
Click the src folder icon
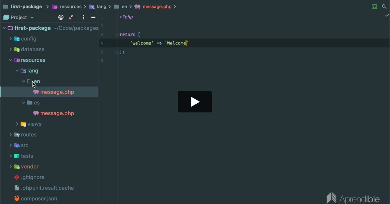pos(17,145)
